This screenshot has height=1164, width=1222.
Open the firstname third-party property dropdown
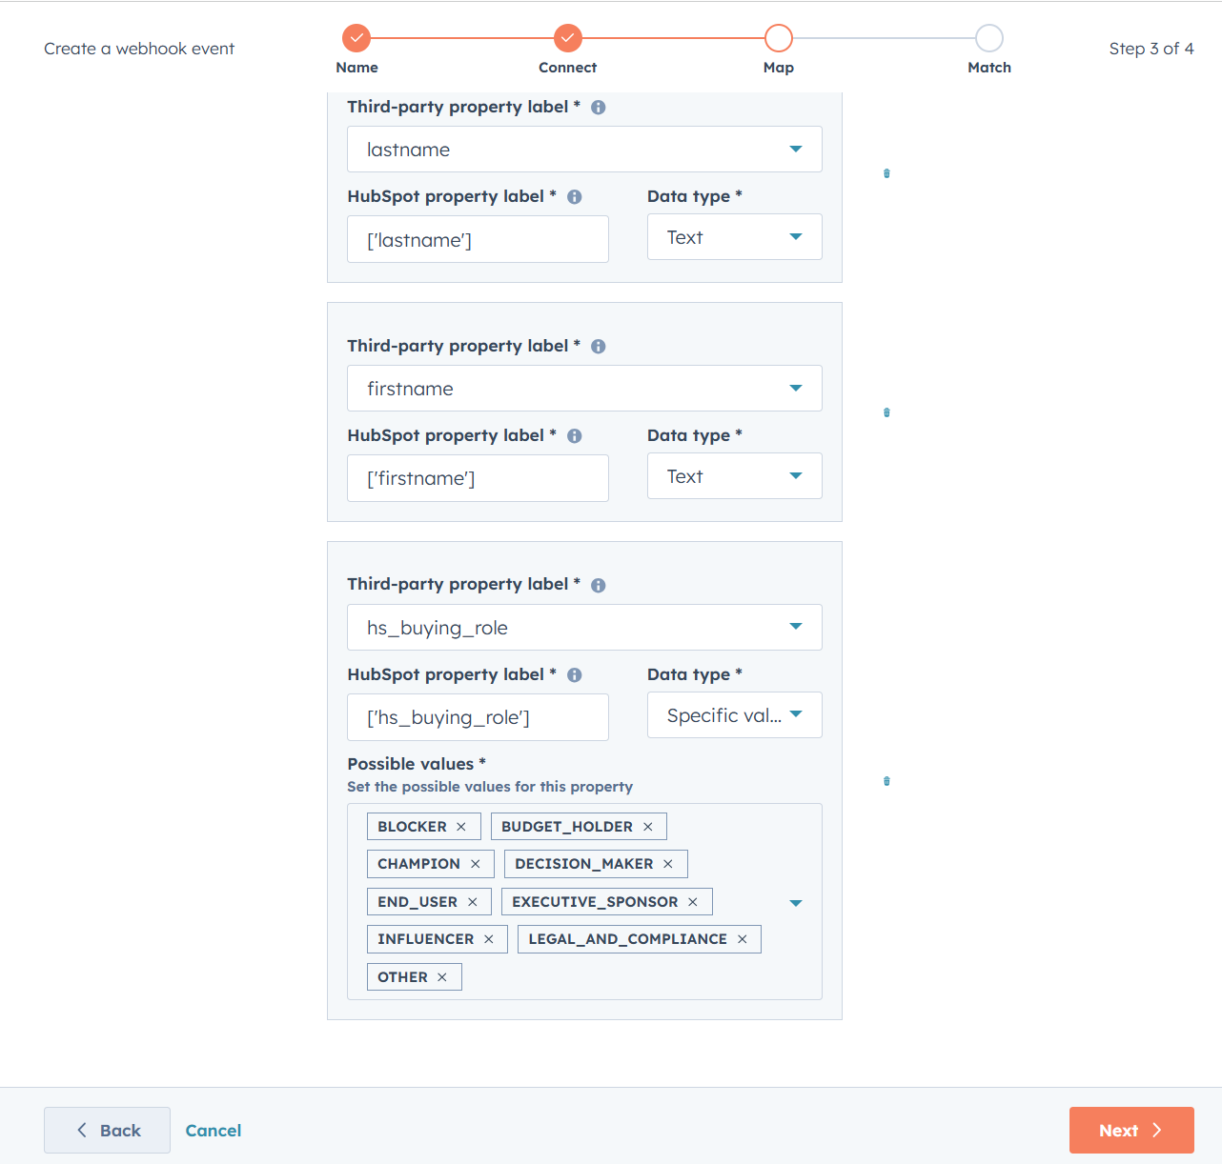coord(795,388)
